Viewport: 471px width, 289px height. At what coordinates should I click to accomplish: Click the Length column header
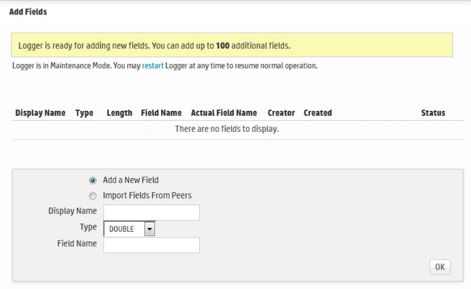click(x=119, y=113)
